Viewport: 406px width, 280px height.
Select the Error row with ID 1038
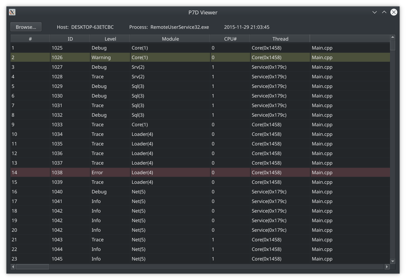(x=200, y=172)
